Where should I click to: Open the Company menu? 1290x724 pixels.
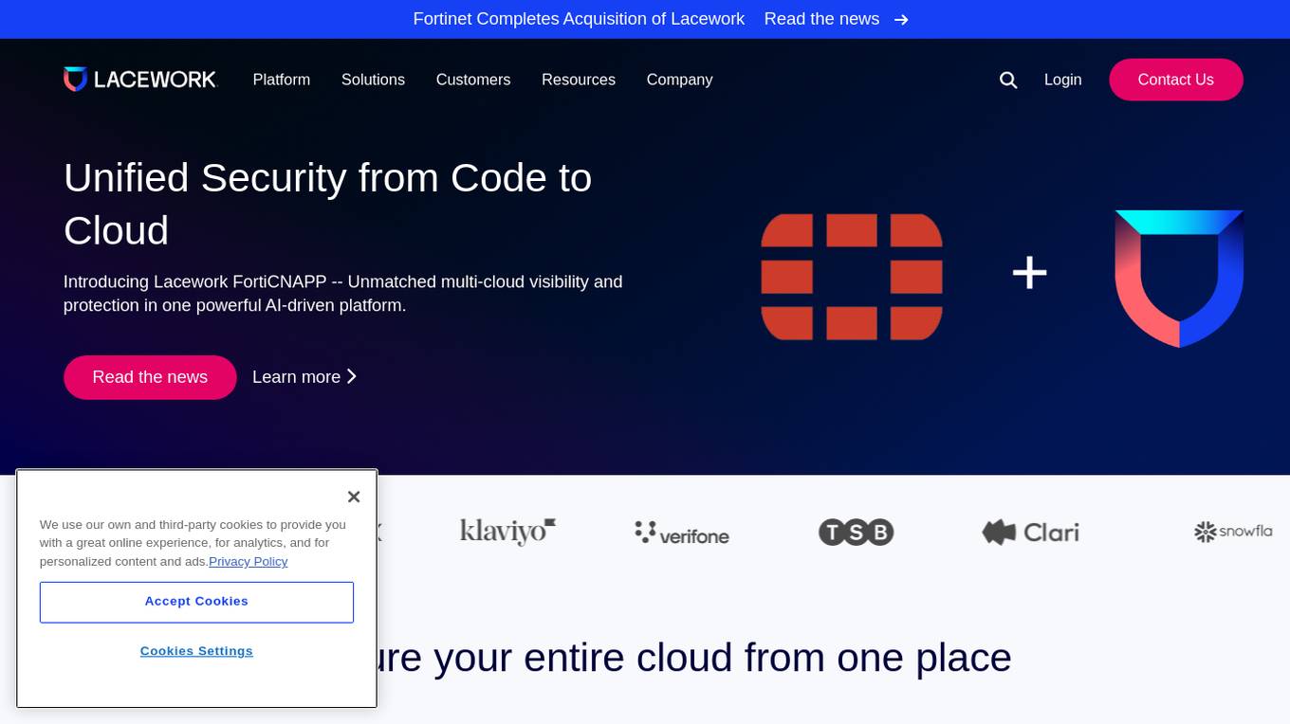pos(679,80)
